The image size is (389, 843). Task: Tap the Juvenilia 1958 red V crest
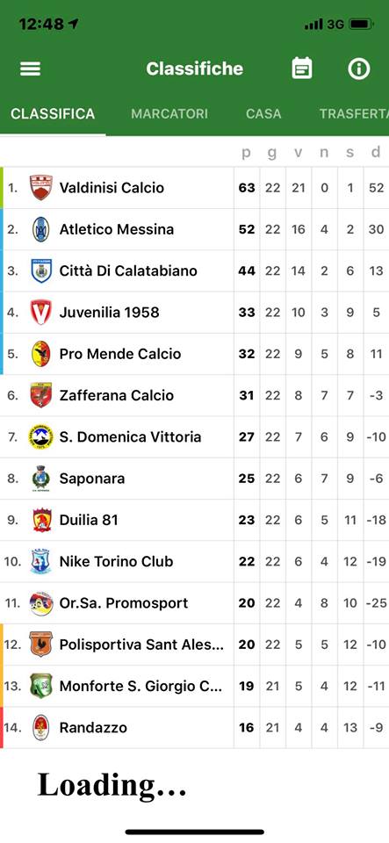(41, 313)
